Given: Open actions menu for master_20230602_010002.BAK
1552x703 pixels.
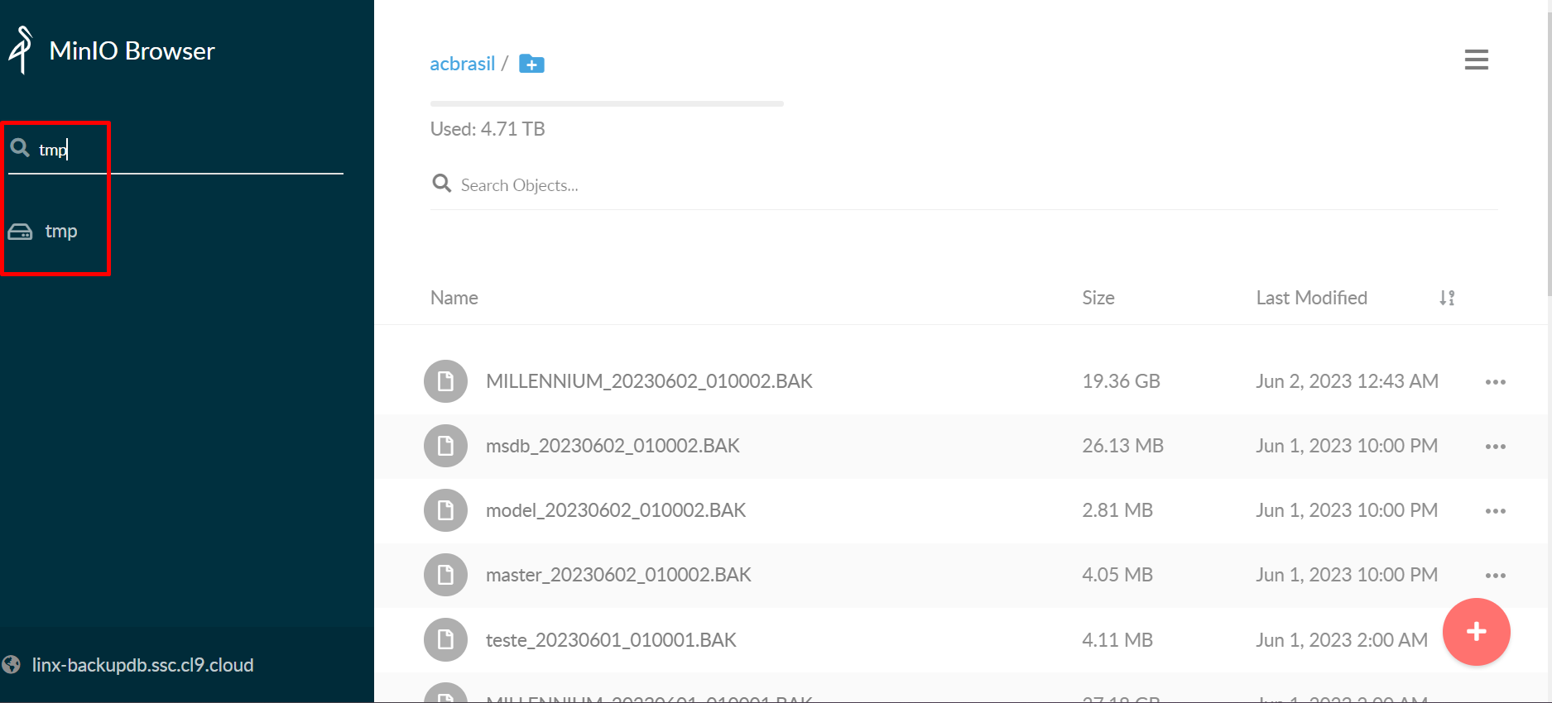Looking at the screenshot, I should 1495,576.
